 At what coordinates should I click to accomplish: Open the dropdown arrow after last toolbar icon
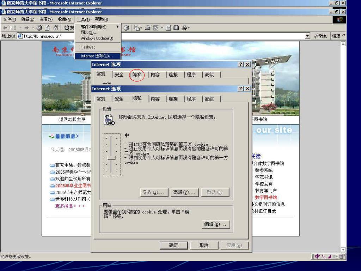pyautogui.click(x=189, y=28)
